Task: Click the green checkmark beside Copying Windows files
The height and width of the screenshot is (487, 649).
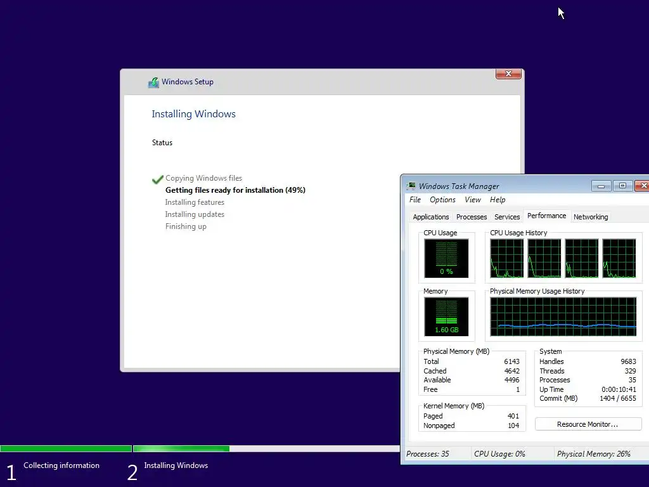Action: tap(158, 179)
